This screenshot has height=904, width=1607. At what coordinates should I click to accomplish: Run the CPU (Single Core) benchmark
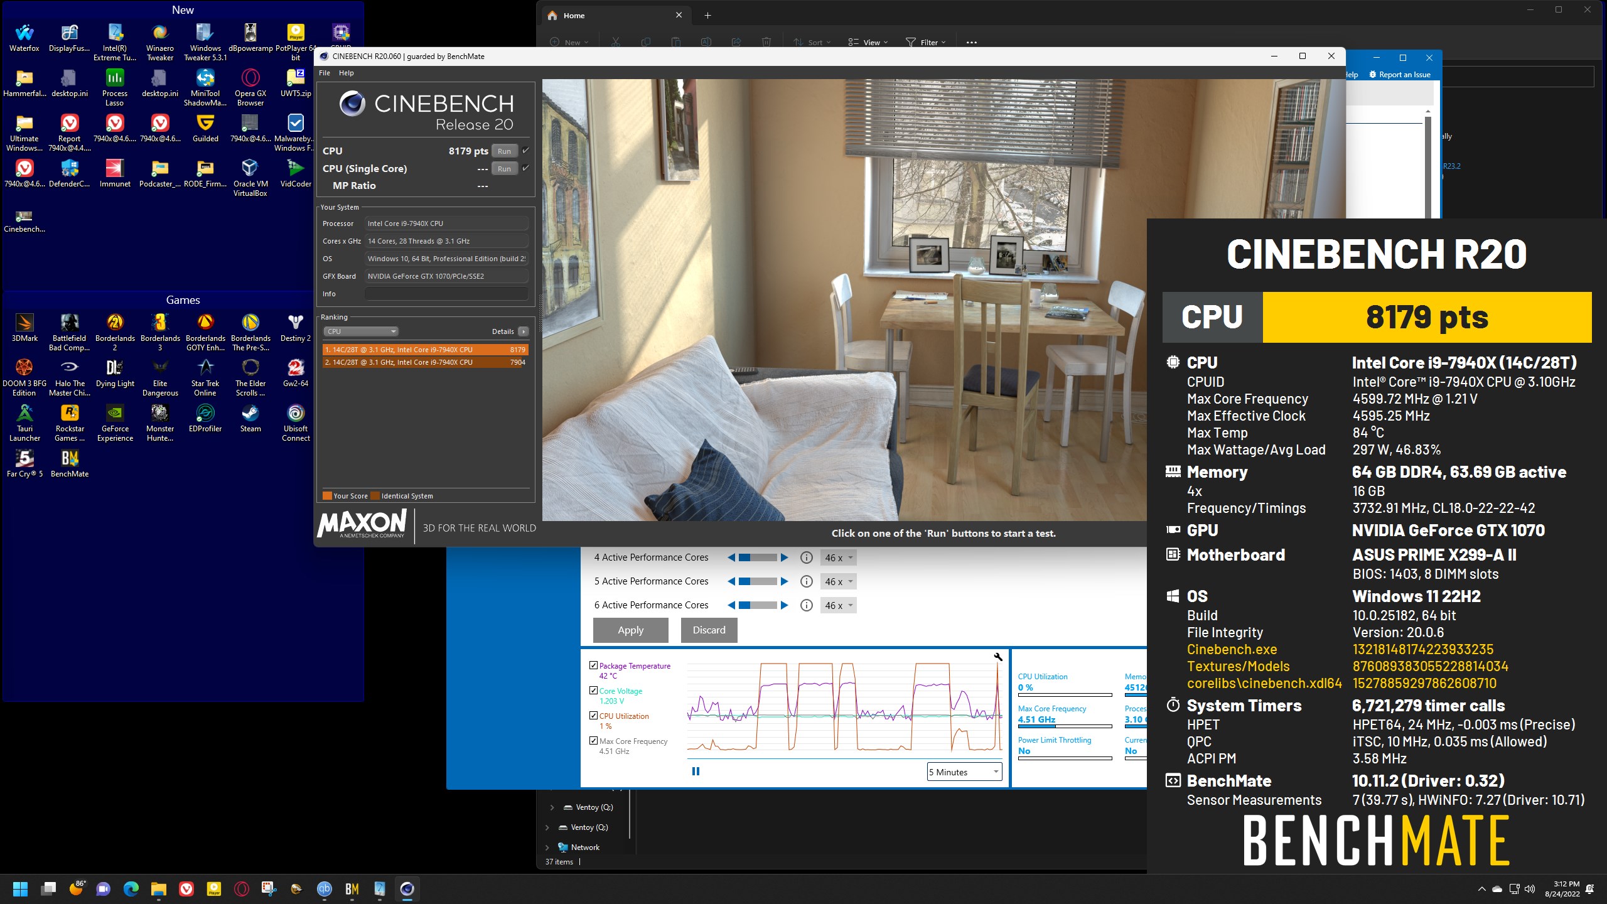pyautogui.click(x=505, y=168)
